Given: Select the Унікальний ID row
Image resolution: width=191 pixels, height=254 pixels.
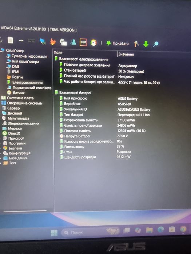Looking at the screenshot, I should coord(105,109).
